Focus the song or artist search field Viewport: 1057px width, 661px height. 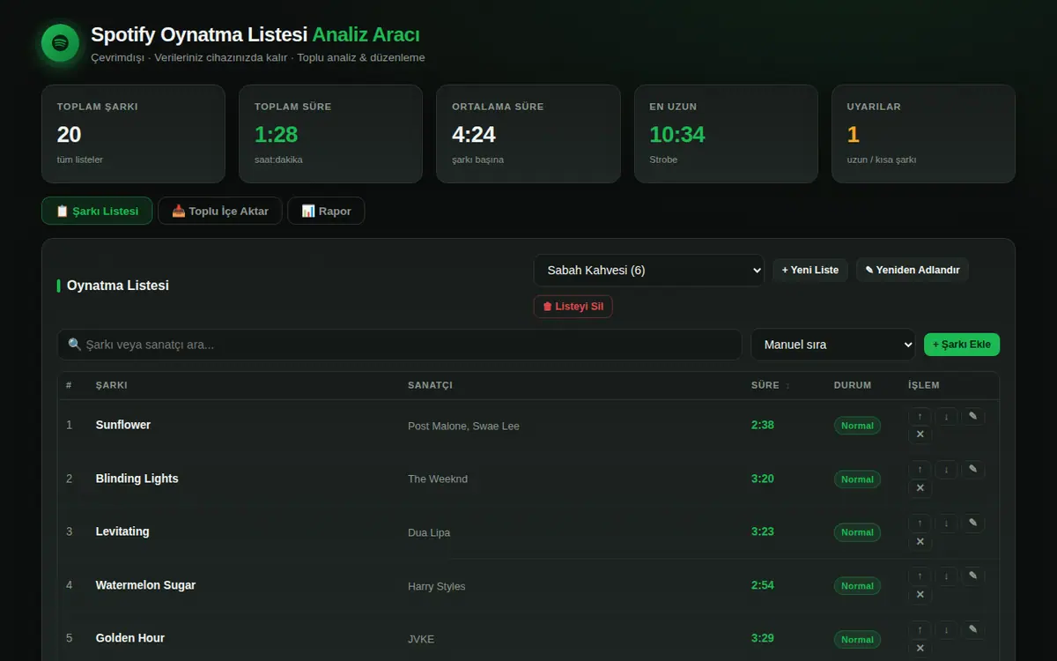point(399,345)
